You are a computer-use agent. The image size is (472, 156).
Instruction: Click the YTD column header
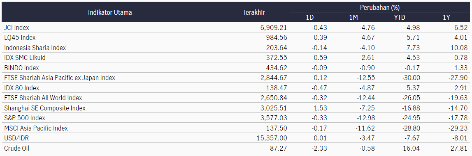[400, 18]
